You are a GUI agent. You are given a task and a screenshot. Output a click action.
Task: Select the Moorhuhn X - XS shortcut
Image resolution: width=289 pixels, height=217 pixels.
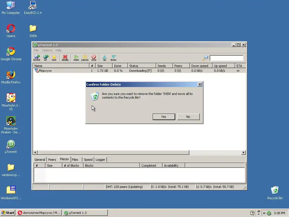(11, 102)
